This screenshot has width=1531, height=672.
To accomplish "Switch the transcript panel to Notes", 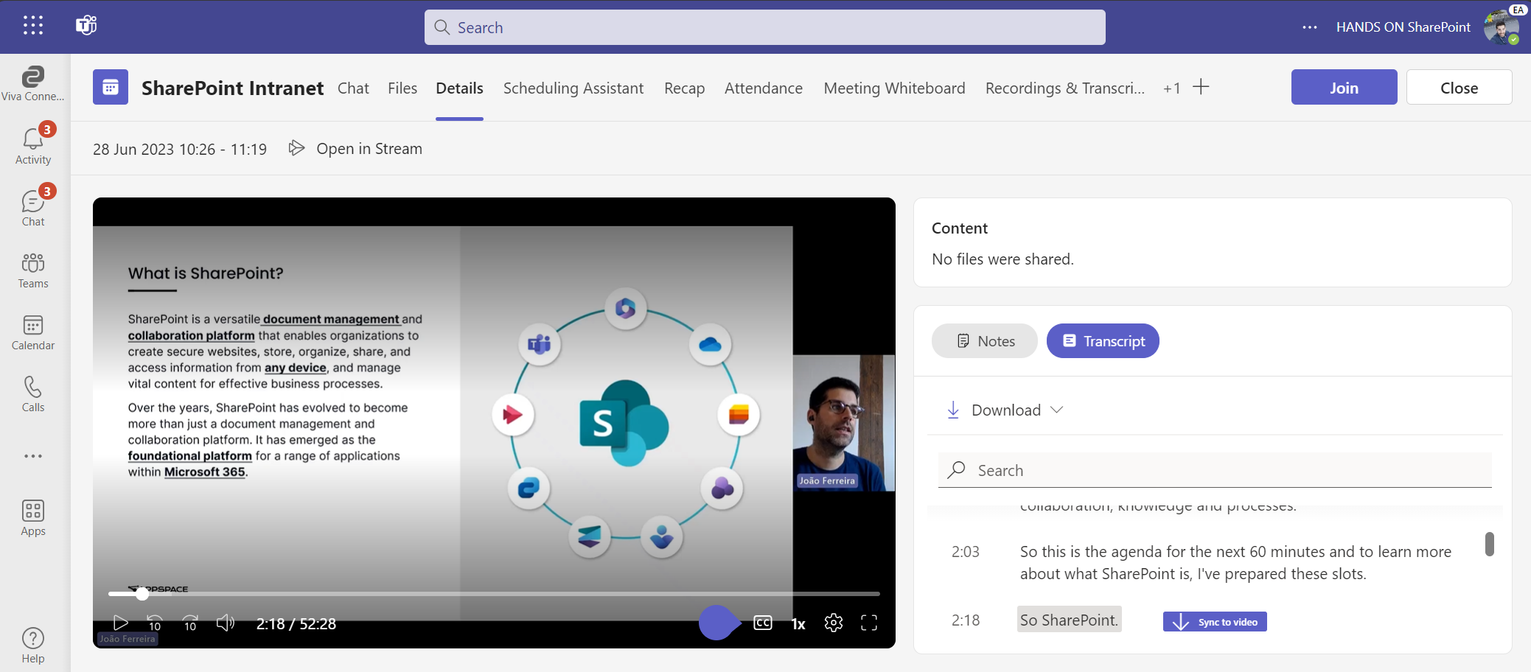I will click(984, 340).
